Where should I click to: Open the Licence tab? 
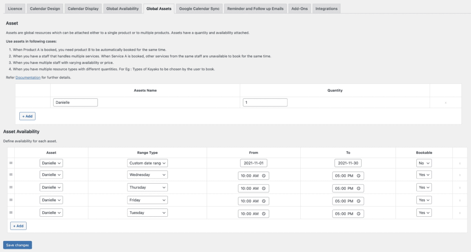click(15, 9)
